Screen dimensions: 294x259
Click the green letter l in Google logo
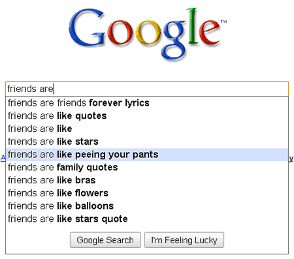(x=192, y=26)
